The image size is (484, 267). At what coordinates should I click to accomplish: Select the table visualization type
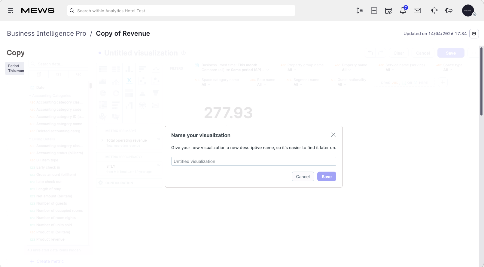point(103,69)
